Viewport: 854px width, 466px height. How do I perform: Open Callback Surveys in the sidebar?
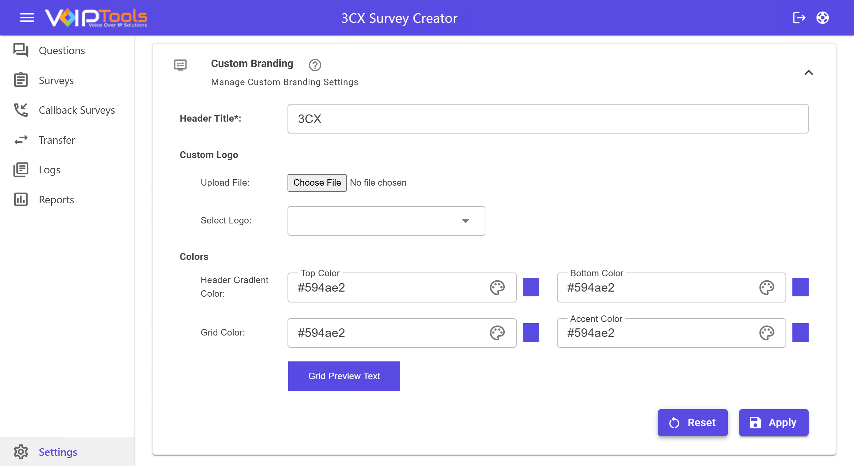(x=67, y=110)
